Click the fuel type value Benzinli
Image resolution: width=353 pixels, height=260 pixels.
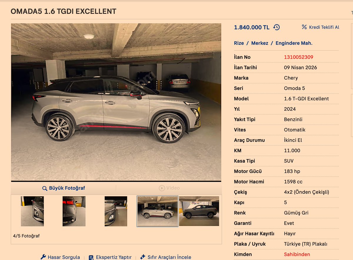coord(293,119)
